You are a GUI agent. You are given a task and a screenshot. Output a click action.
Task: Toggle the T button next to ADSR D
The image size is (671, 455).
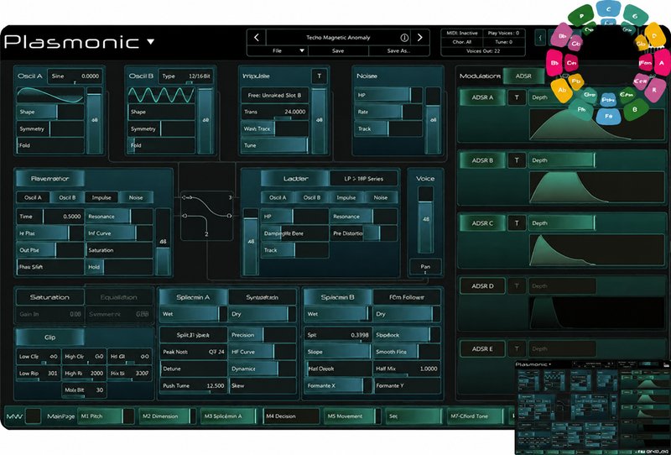click(517, 285)
